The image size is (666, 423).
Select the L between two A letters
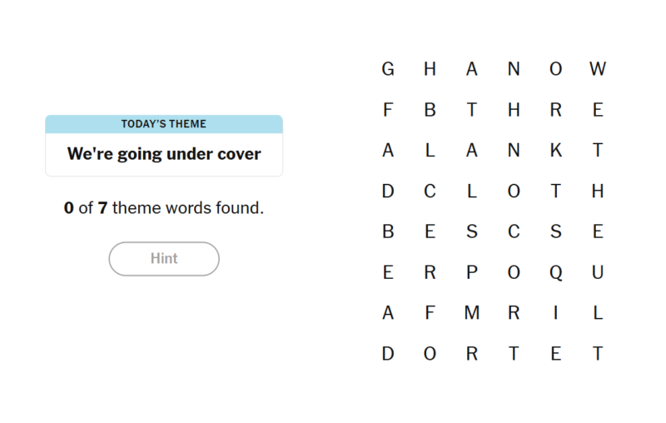click(x=430, y=151)
